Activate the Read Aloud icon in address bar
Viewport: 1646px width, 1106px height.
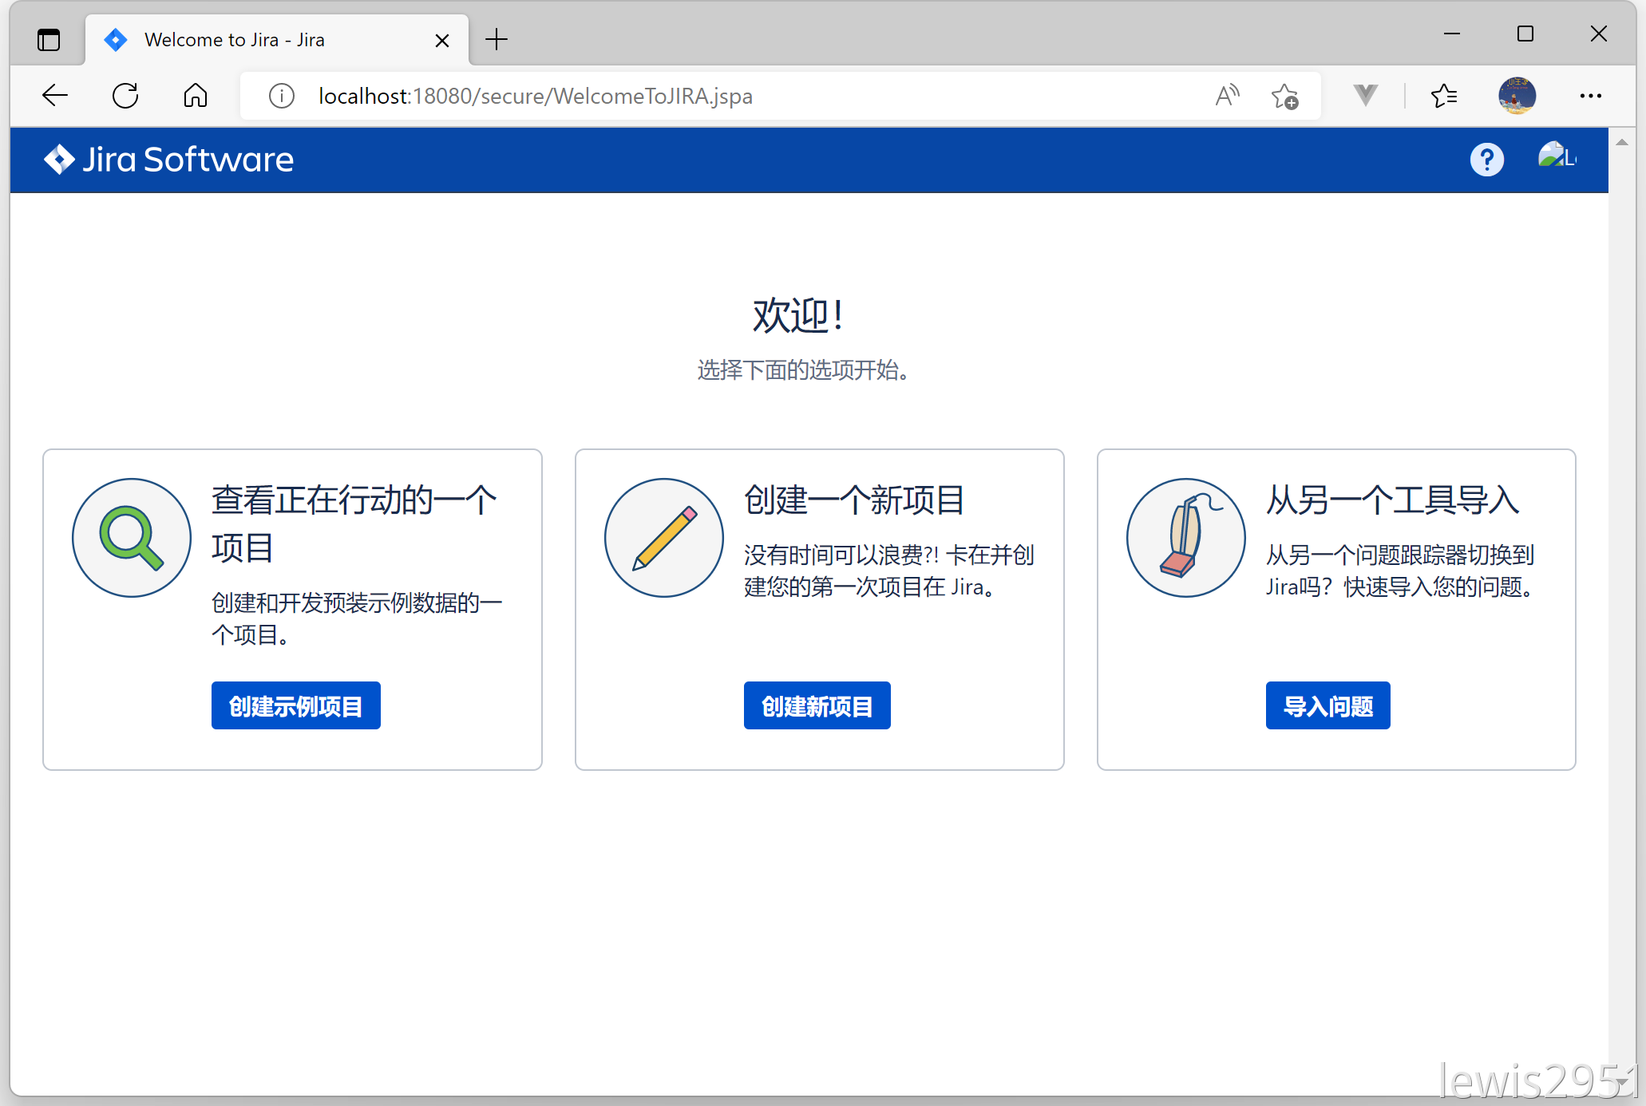(1228, 96)
